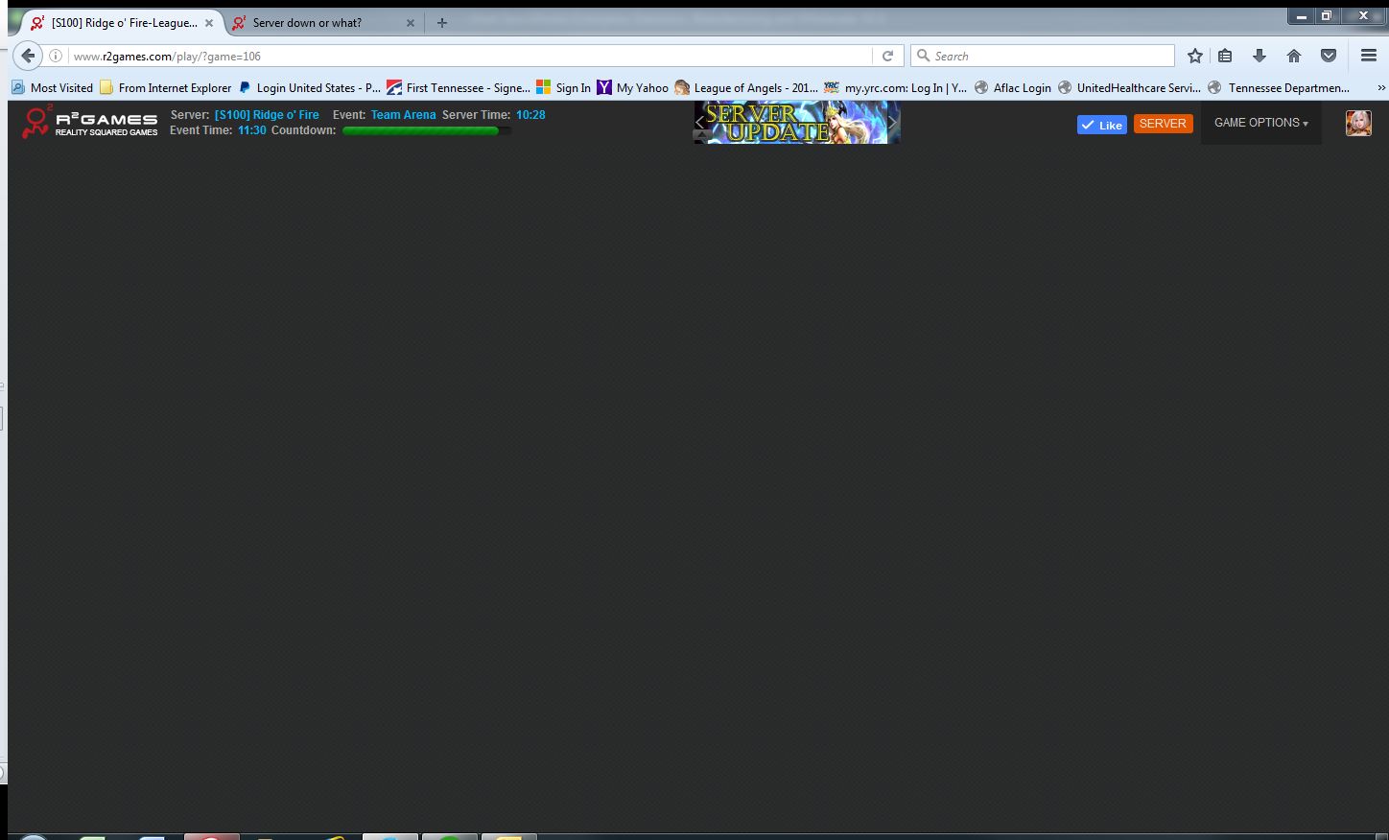Image resolution: width=1389 pixels, height=840 pixels.
Task: Open a new tab with the plus button
Action: [x=442, y=23]
